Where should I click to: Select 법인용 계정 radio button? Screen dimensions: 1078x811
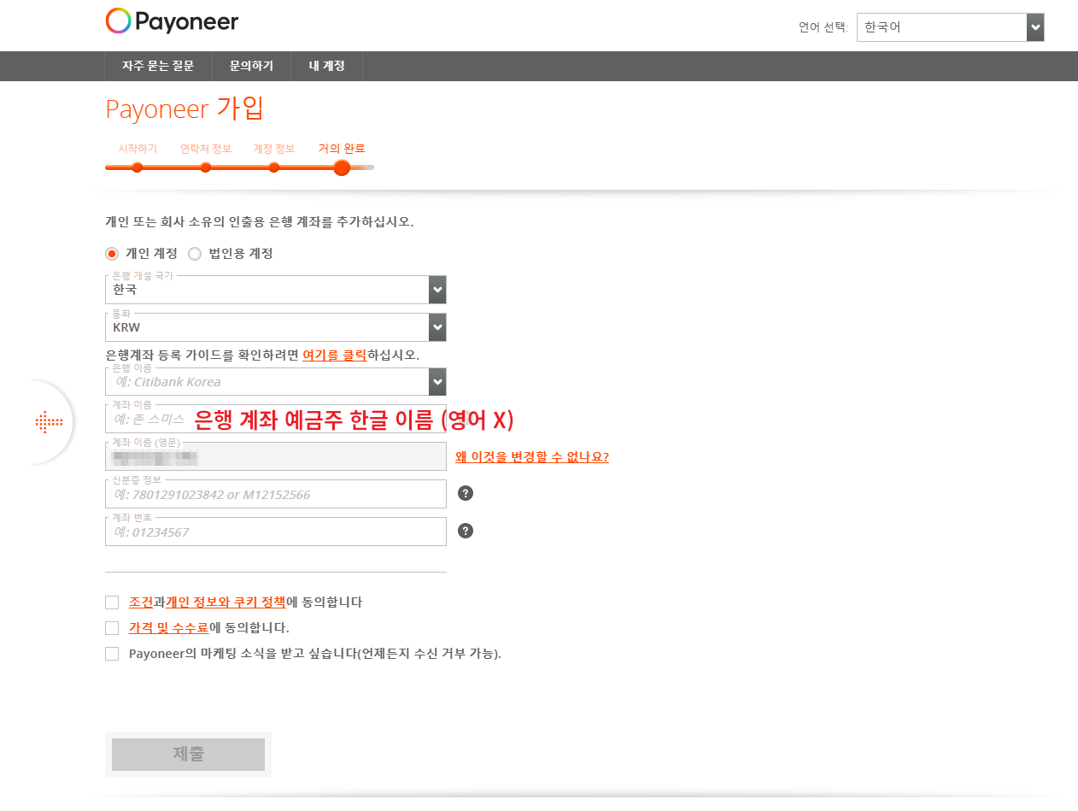coord(195,254)
